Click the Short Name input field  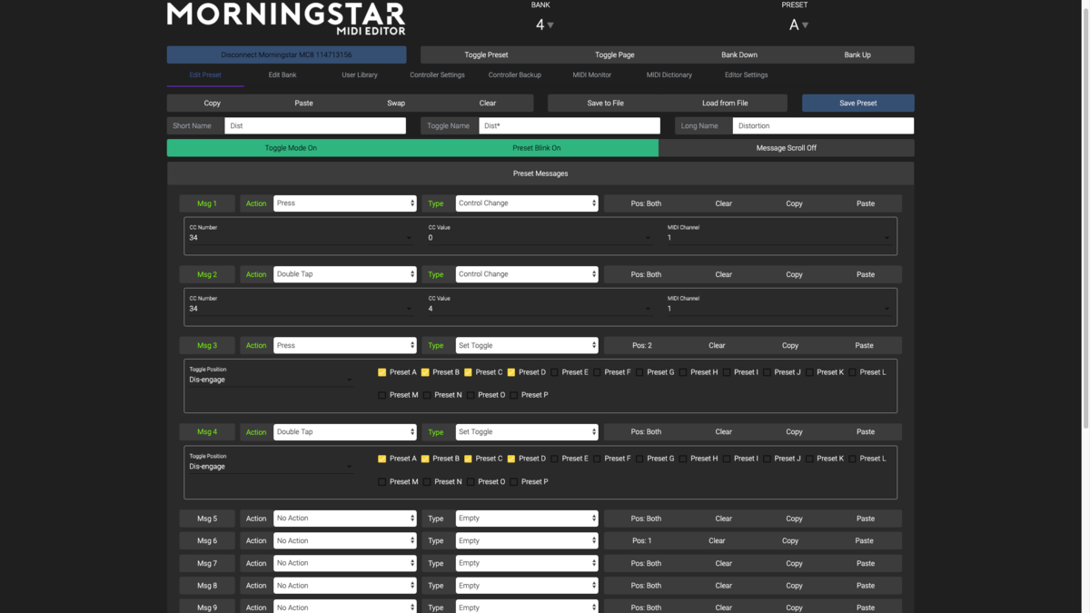[315, 126]
